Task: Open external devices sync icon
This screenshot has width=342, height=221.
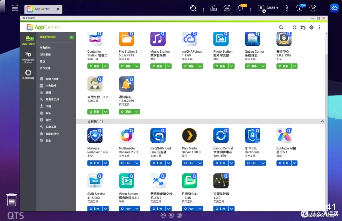Action: 227,8
